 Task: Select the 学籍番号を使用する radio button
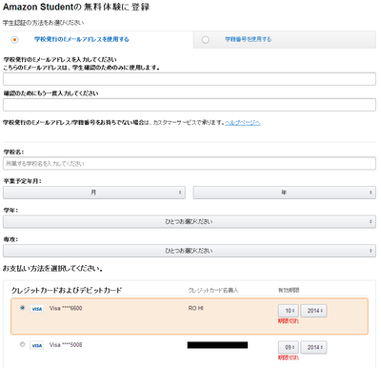(206, 40)
